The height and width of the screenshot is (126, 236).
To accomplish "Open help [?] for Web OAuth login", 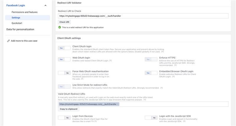I will click(x=110, y=61).
